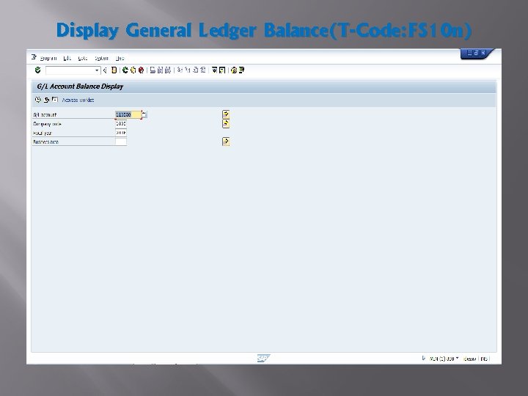Click the yellow Exit icon
The height and width of the screenshot is (396, 528).
click(133, 70)
